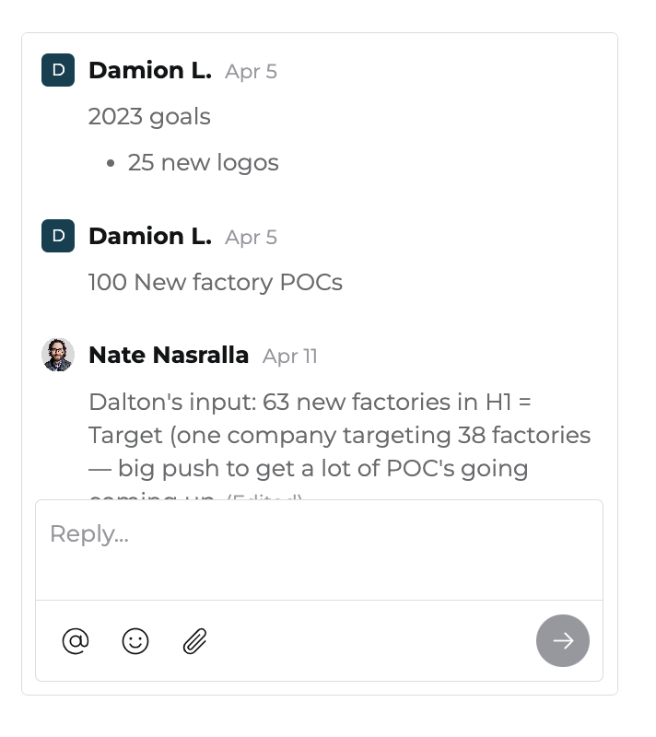This screenshot has width=656, height=737.
Task: Open the emoji picker smiley icon
Action: [x=135, y=640]
